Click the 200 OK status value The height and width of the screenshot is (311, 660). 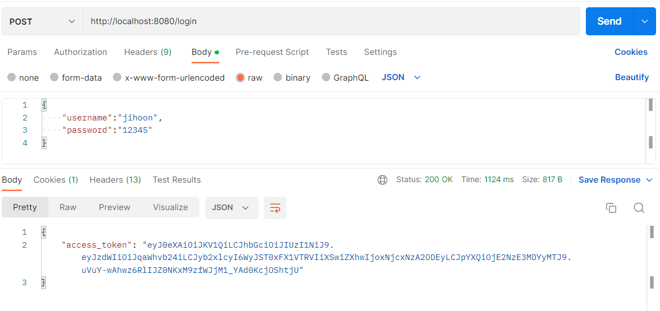coord(439,180)
